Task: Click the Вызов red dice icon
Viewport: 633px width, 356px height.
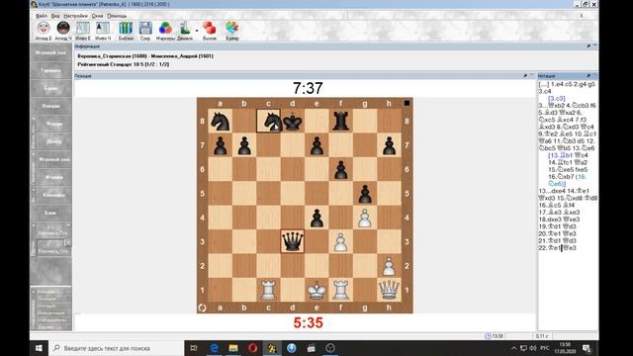Action: [x=209, y=31]
